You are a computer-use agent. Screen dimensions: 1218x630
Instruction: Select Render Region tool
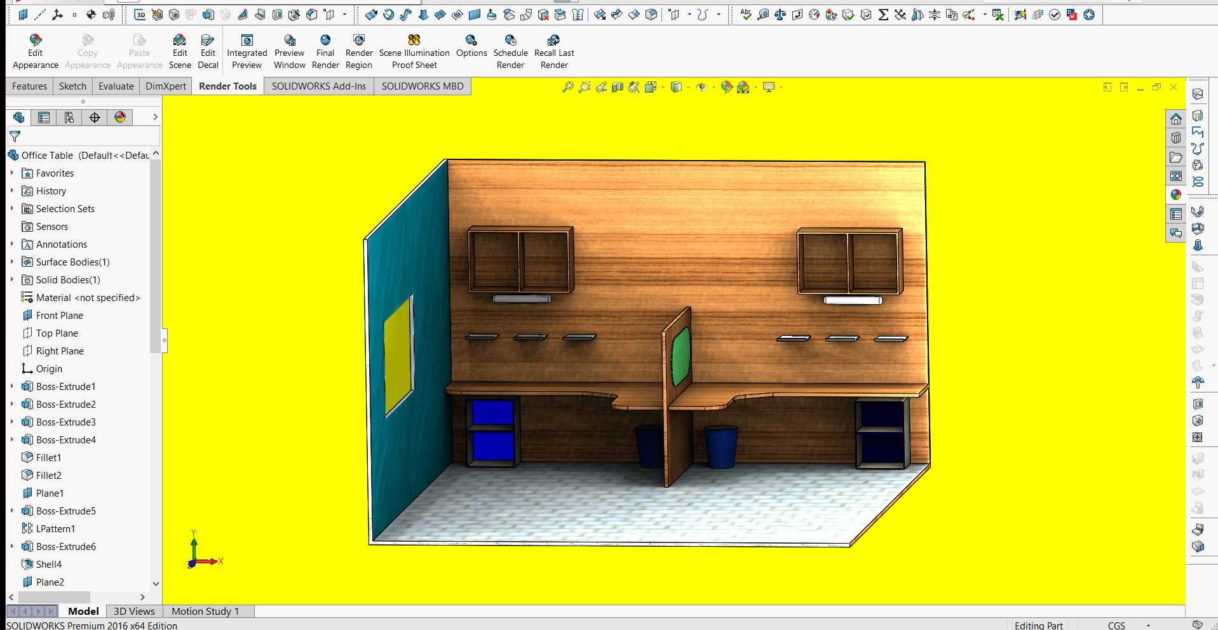pos(359,51)
